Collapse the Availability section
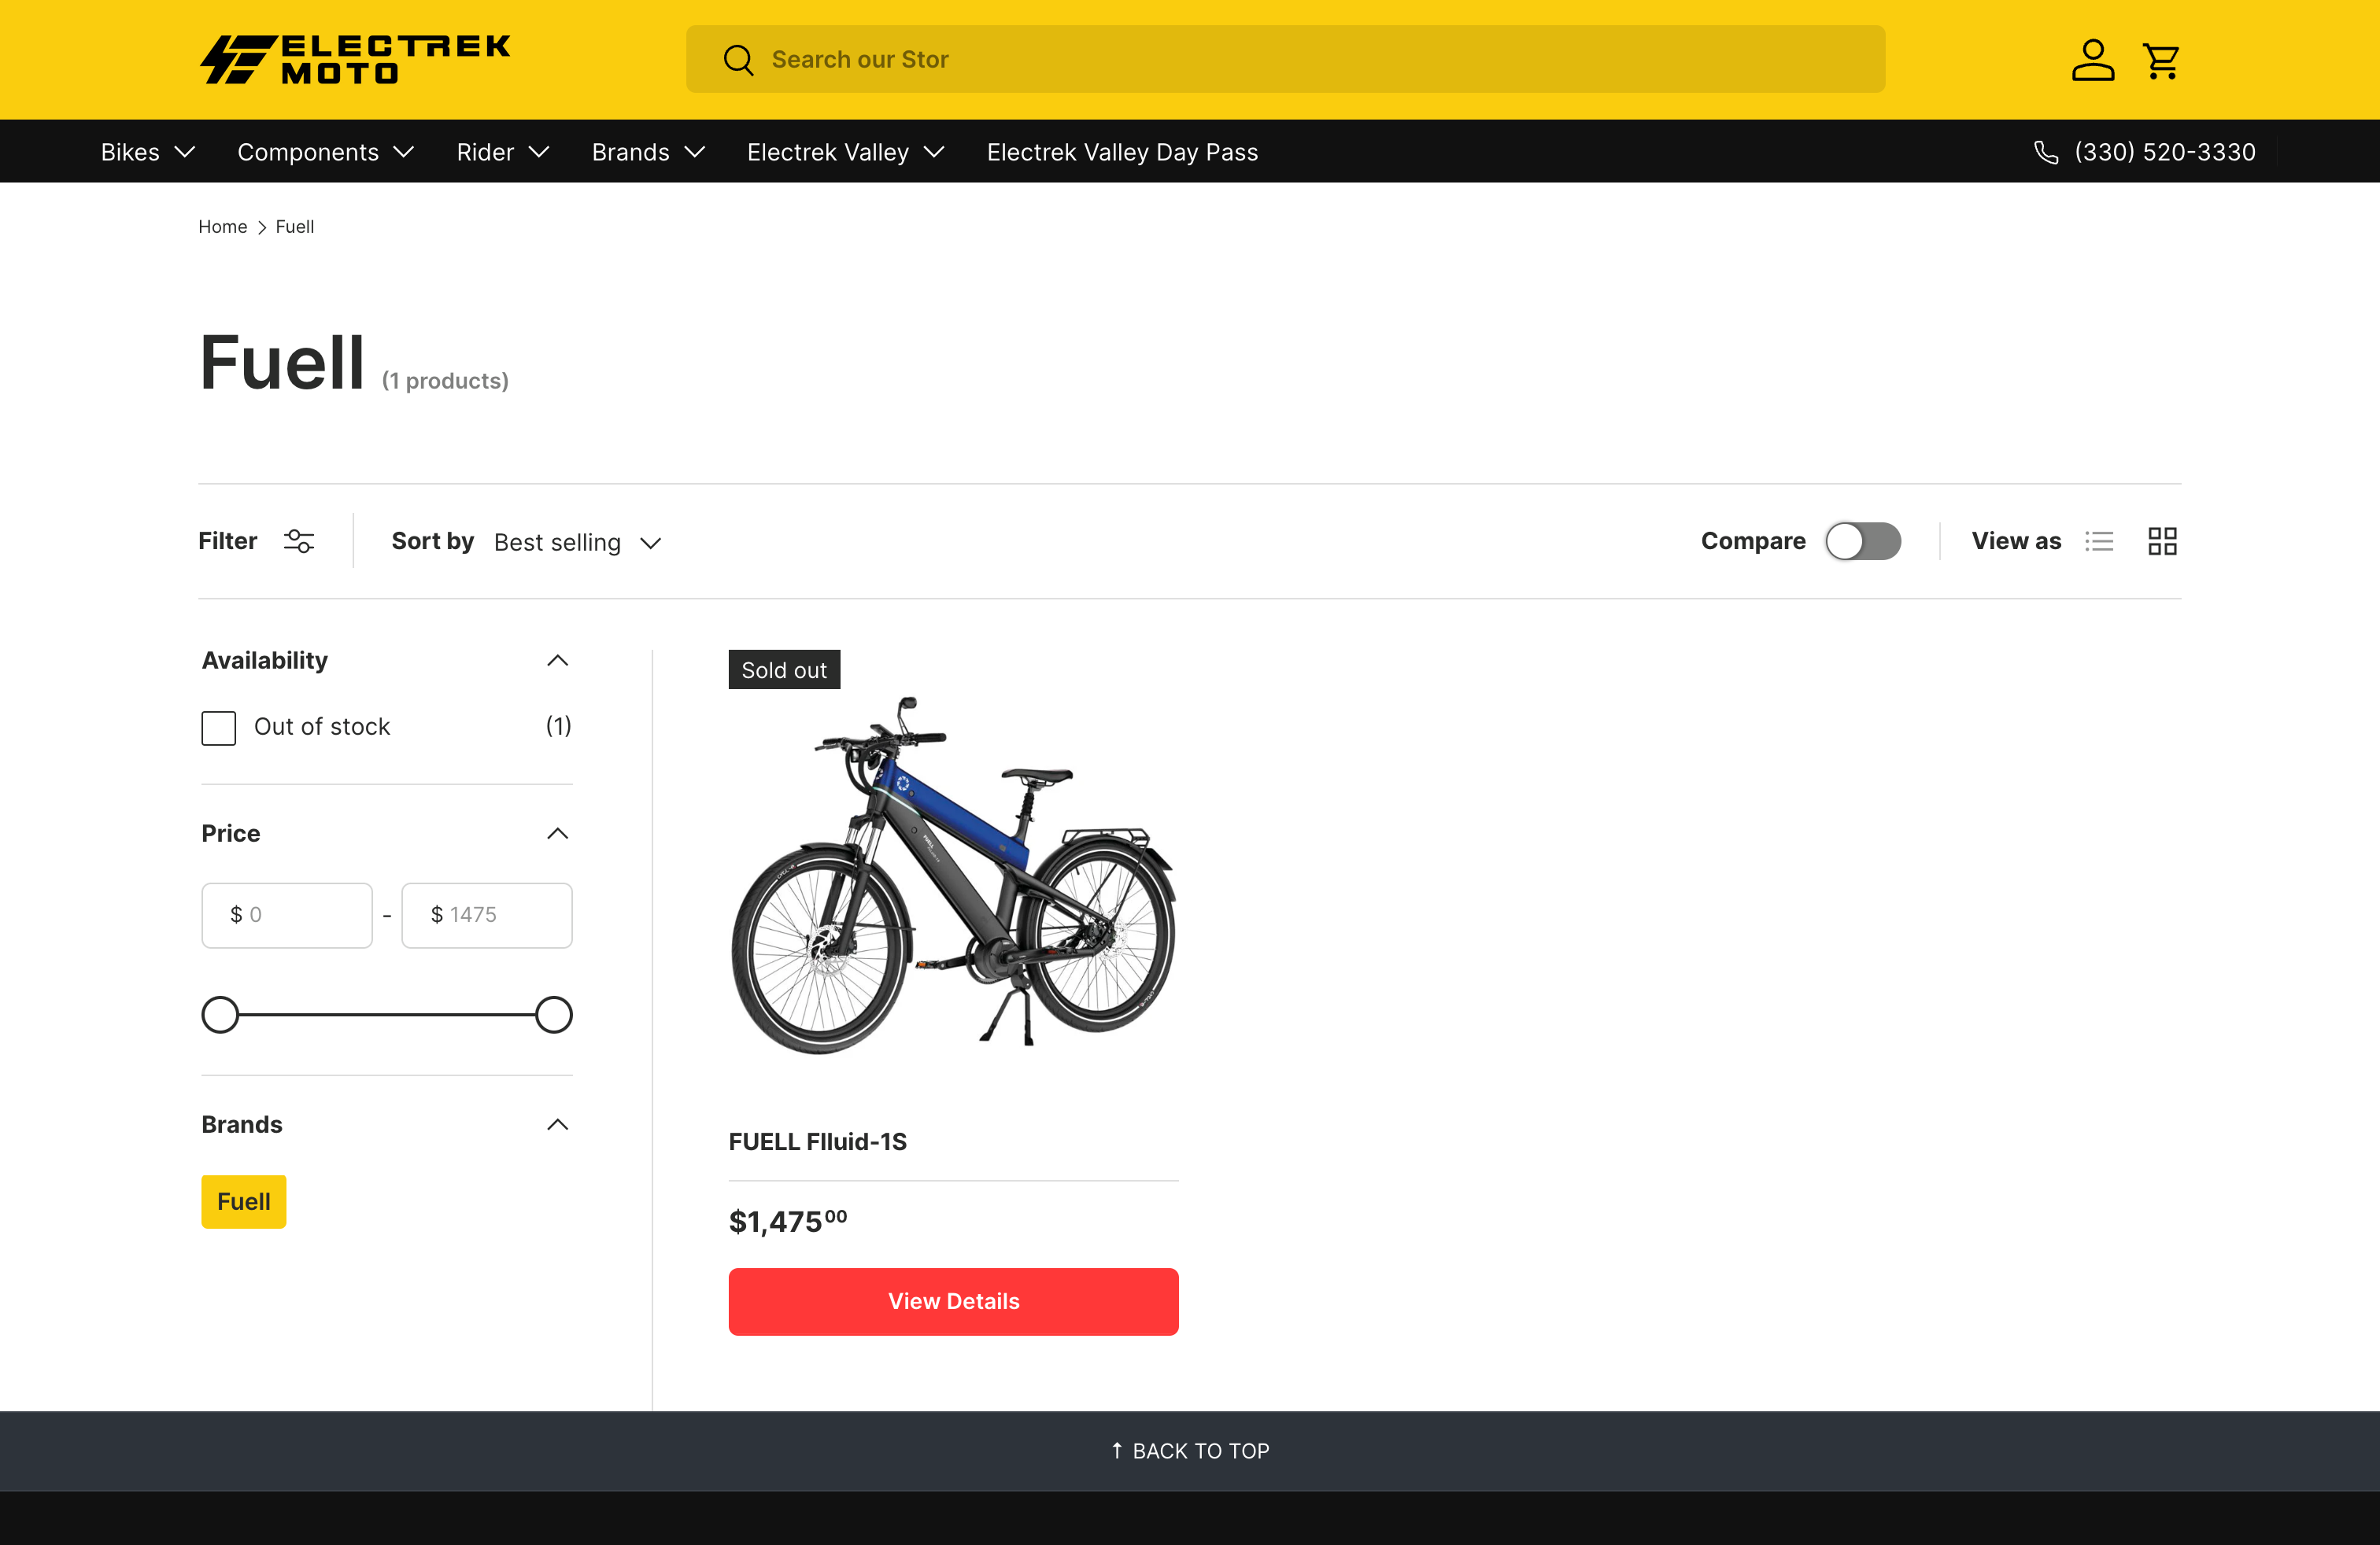The height and width of the screenshot is (1545, 2380). click(x=558, y=659)
